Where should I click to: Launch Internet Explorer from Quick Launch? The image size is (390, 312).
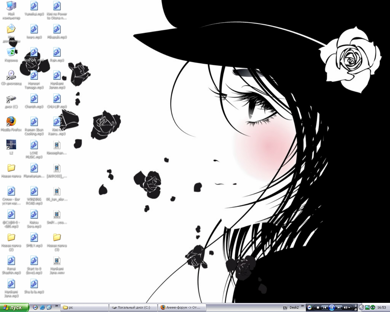click(x=42, y=307)
